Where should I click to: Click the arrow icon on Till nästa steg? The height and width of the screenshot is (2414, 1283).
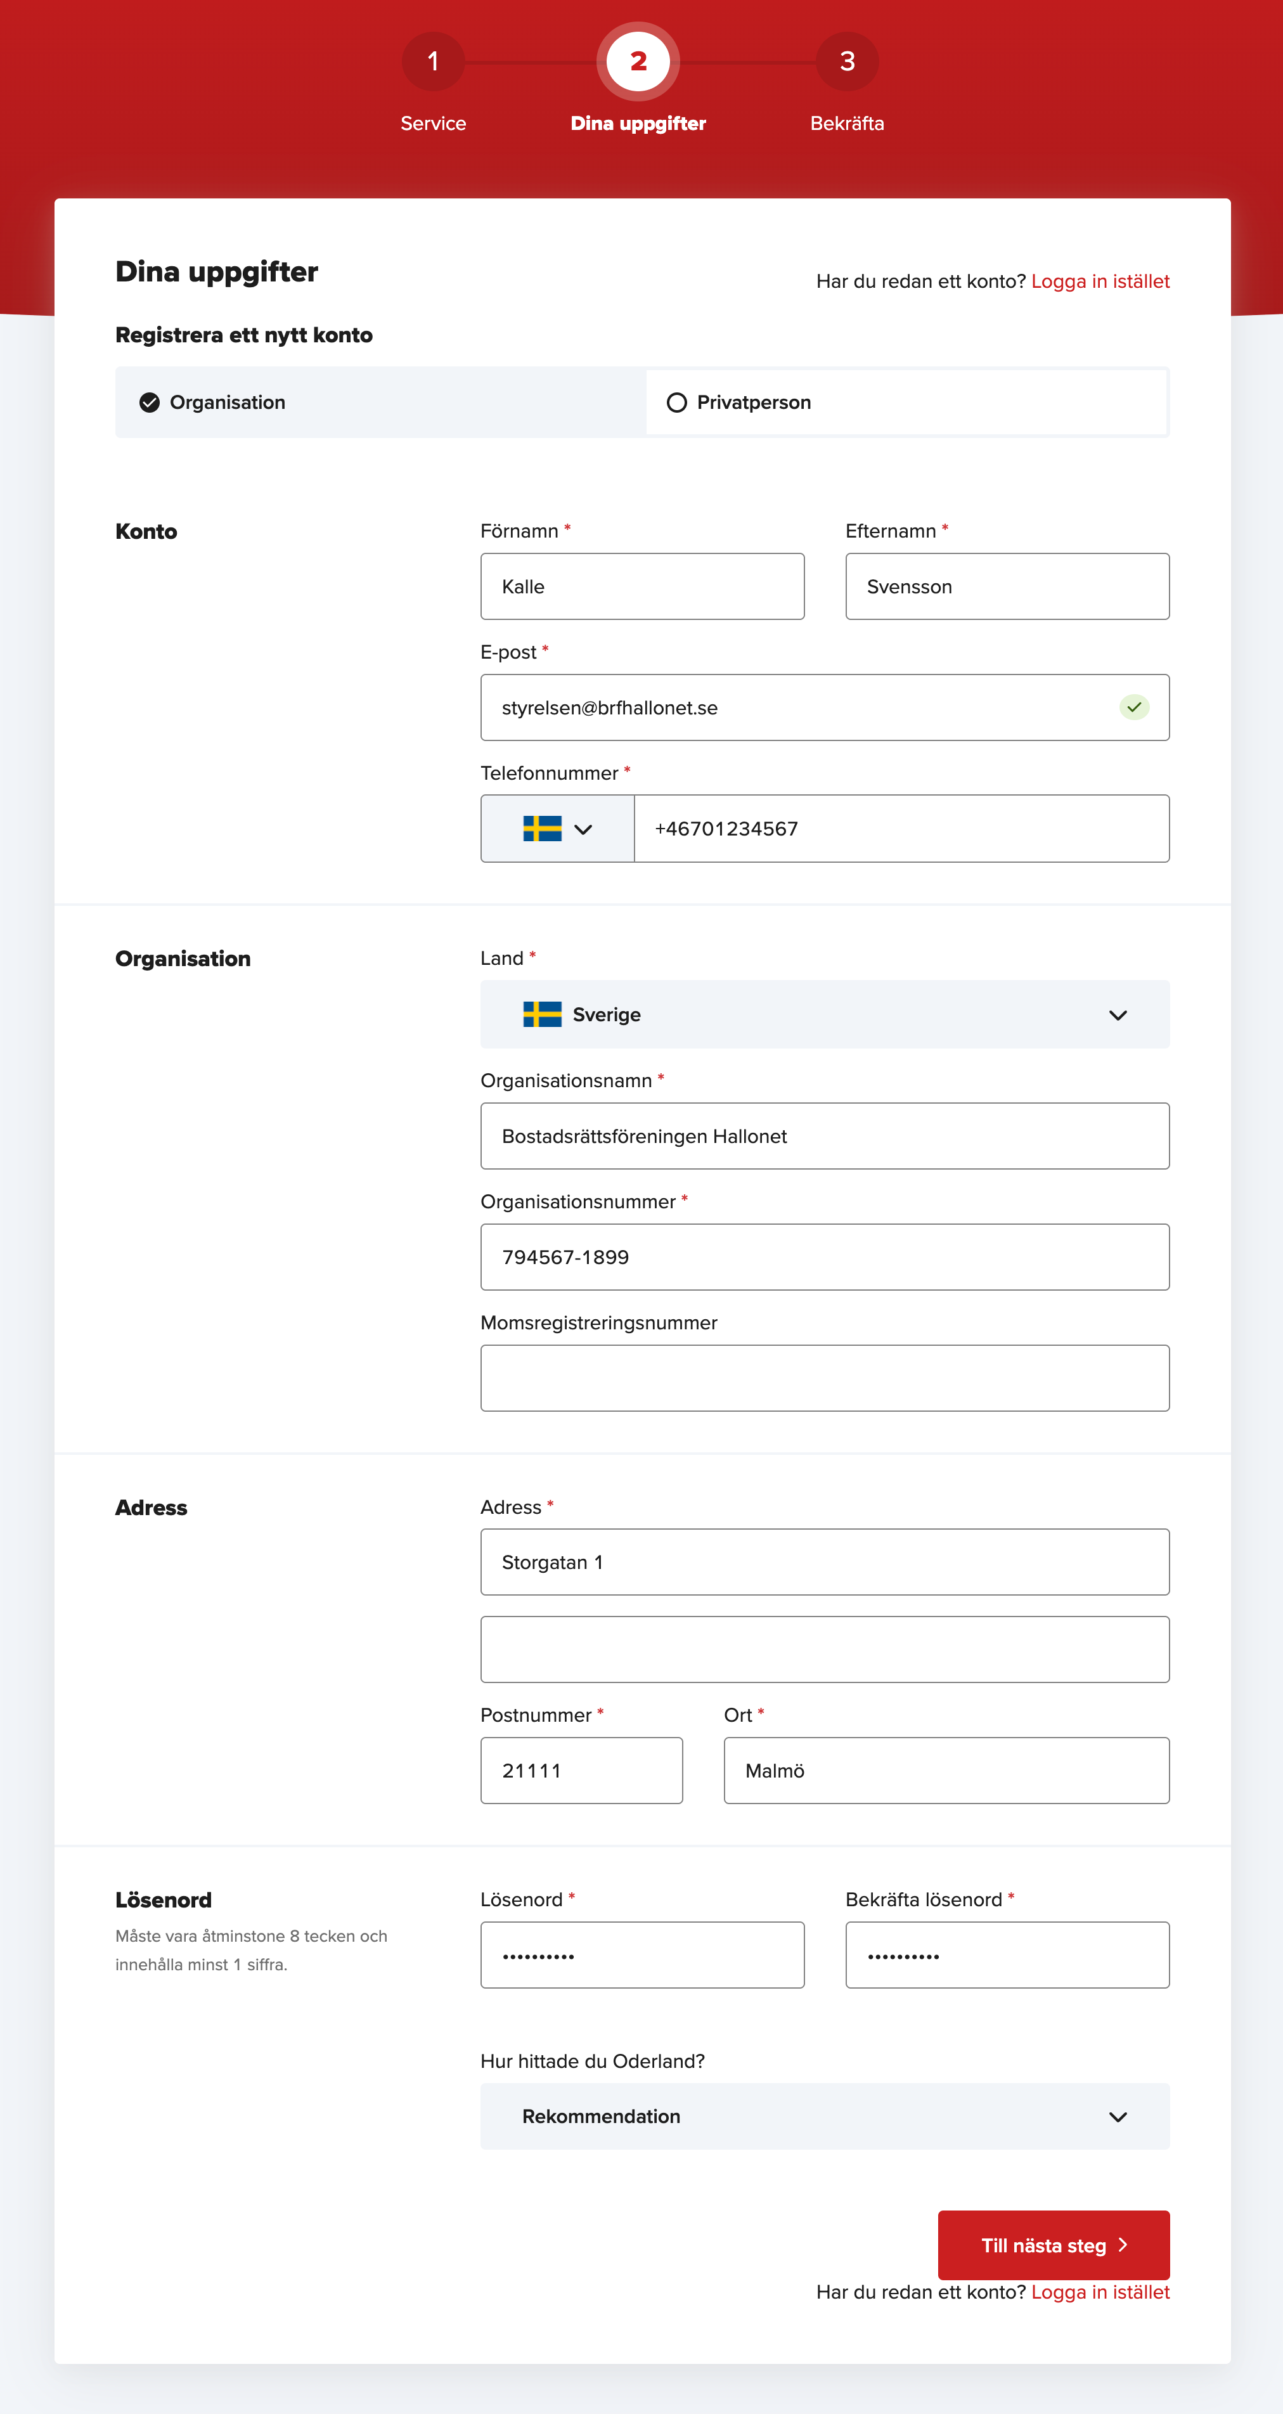[1123, 2244]
